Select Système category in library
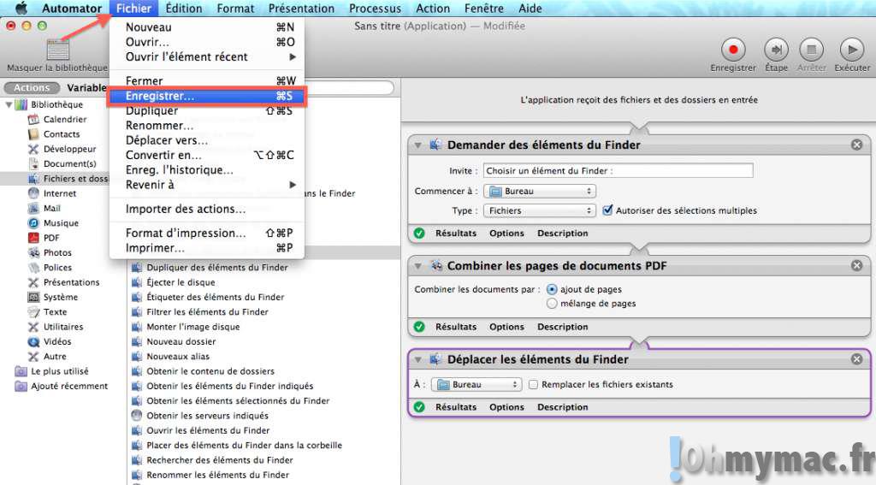This screenshot has width=876, height=485. coord(61,297)
